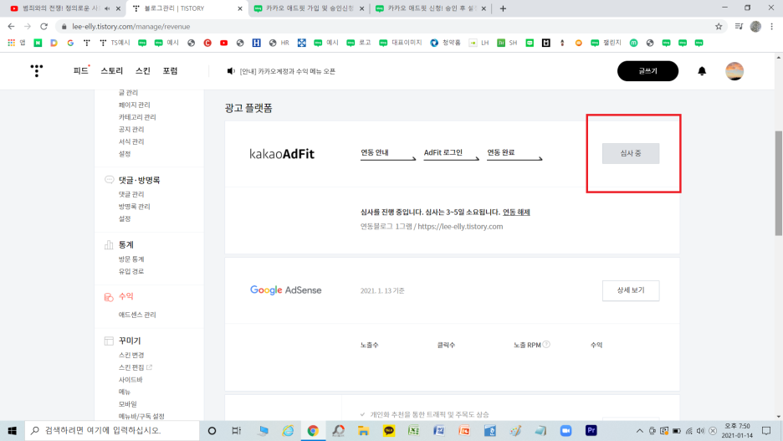783x441 pixels.
Task: Open File Explorer from the taskbar
Action: click(363, 430)
